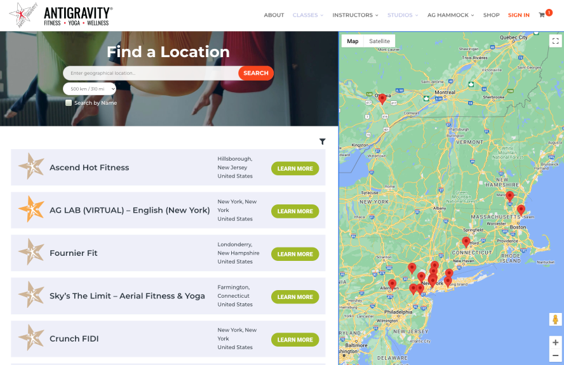
Task: Select Sky's The Limit – Aerial Fitness title
Action: (127, 296)
